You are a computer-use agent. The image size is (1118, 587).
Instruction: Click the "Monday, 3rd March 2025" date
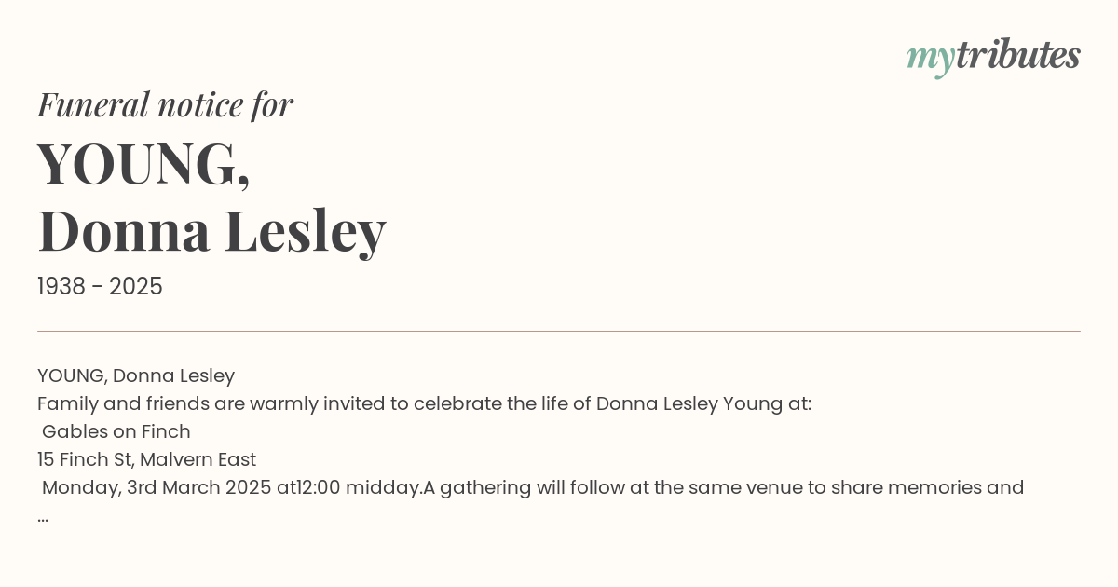(x=157, y=487)
